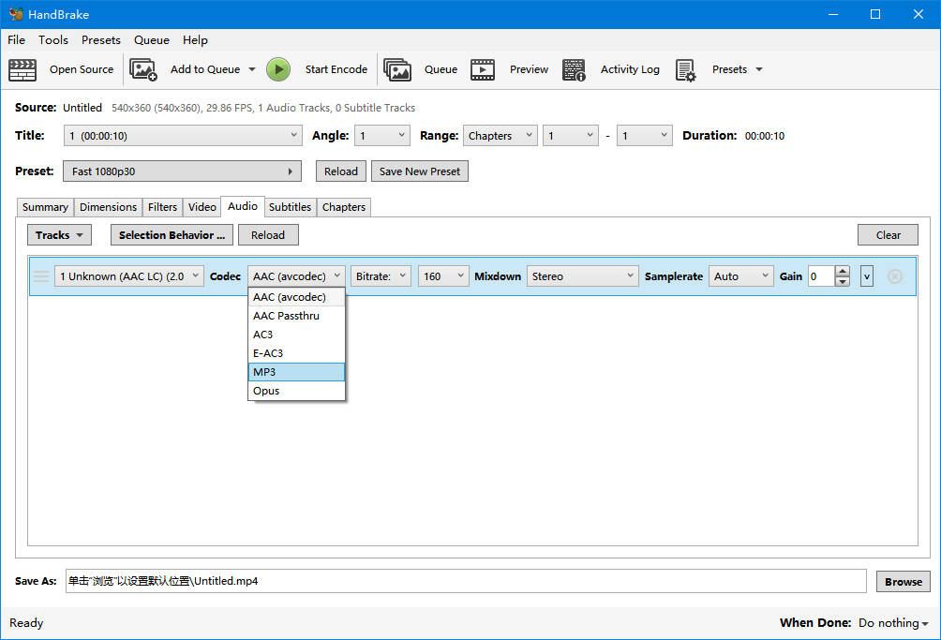Click the HandBrake logo in title bar

[x=16, y=14]
